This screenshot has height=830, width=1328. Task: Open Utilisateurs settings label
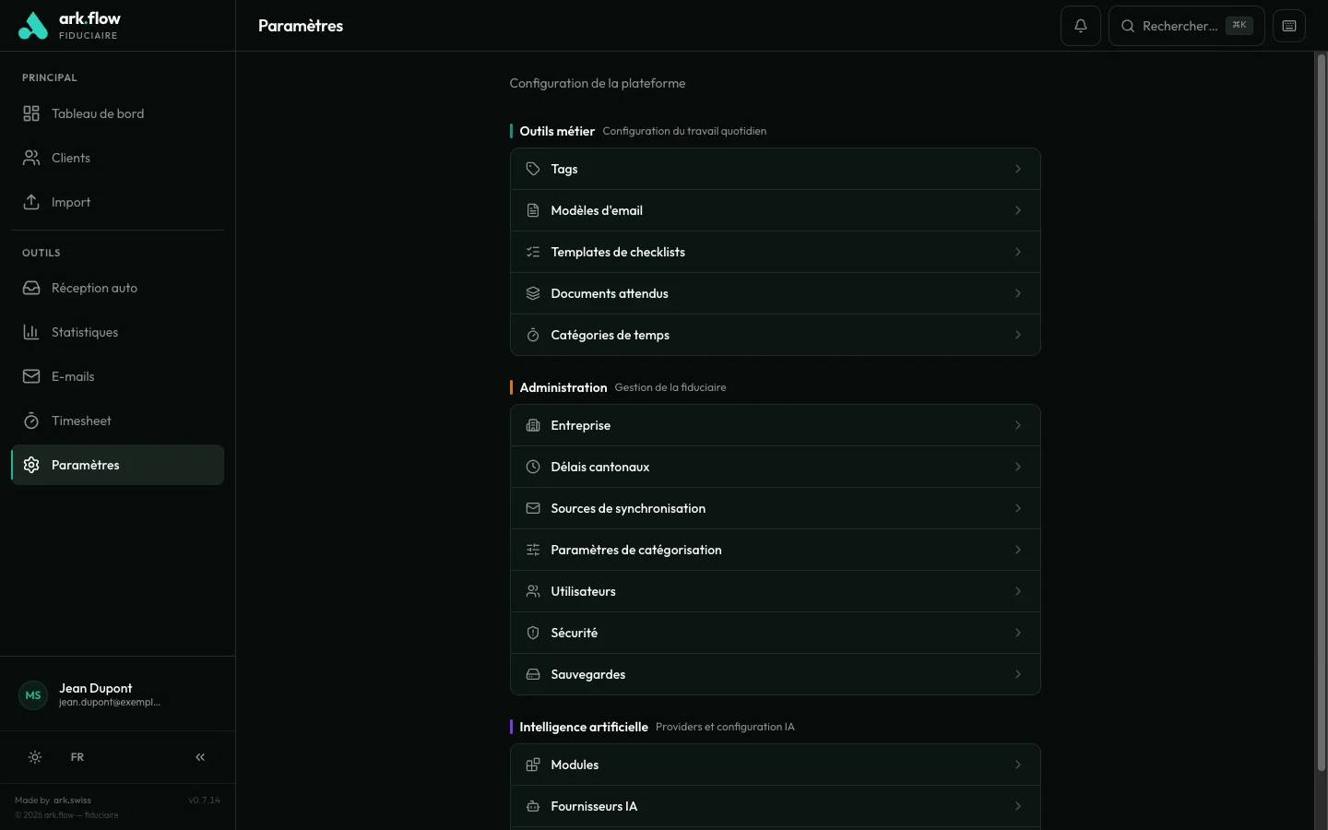click(583, 591)
